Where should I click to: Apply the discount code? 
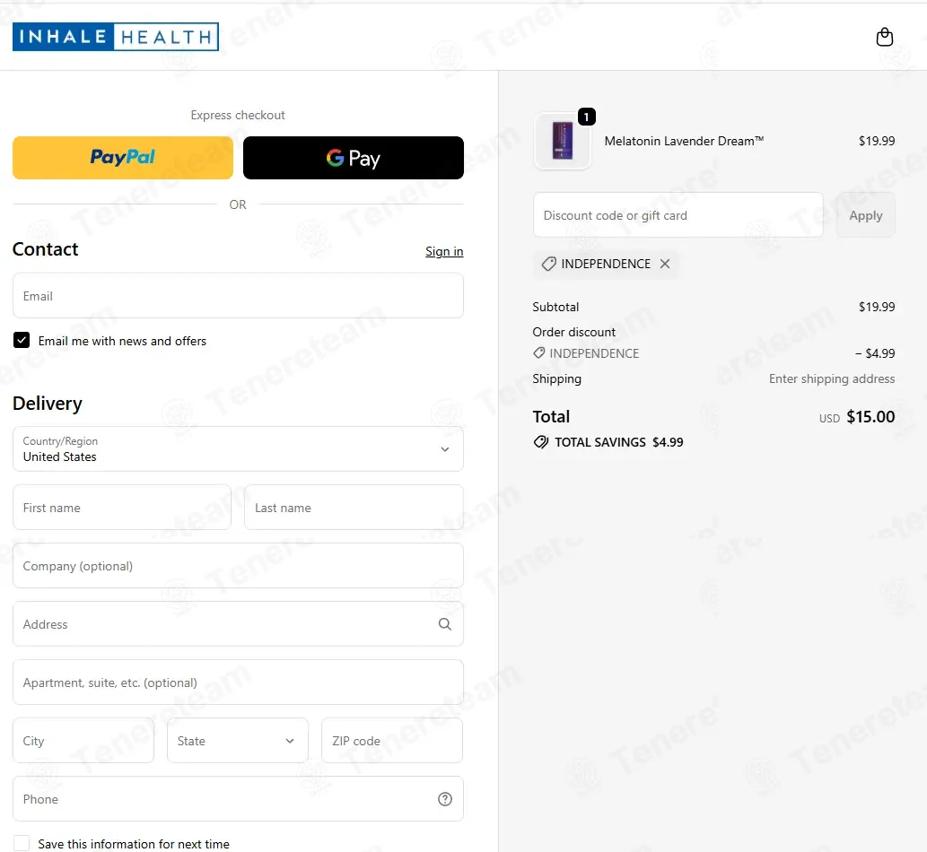[x=865, y=215]
